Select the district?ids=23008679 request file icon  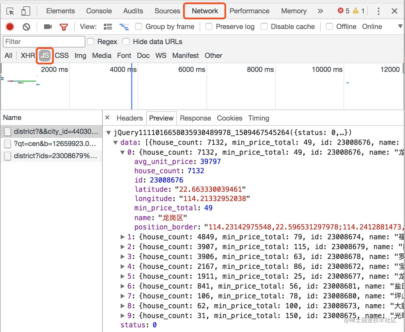[x=7, y=156]
